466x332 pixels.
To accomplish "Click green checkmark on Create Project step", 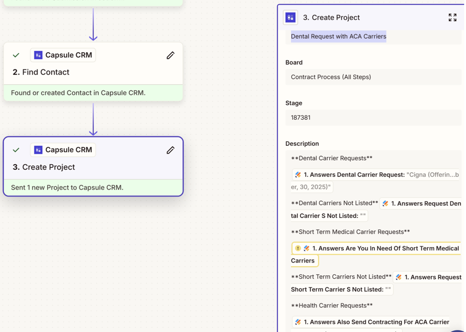I will coord(16,150).
